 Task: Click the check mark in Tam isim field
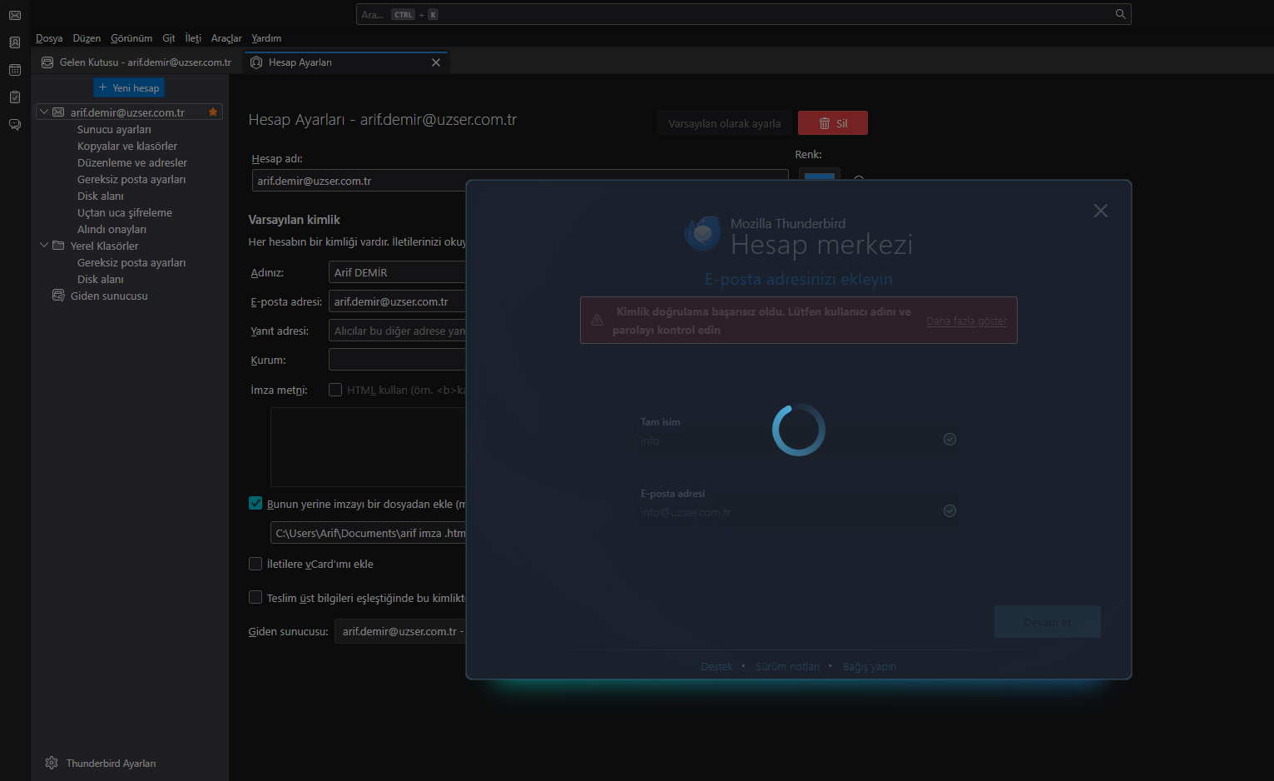click(949, 440)
